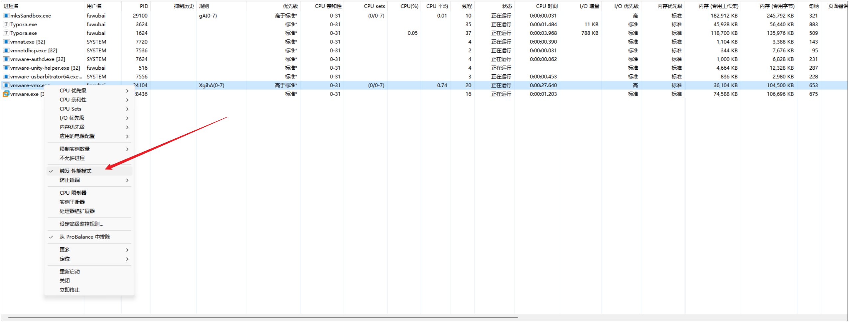The height and width of the screenshot is (322, 849).
Task: Choose 关闭 in the context menu
Action: tap(90, 281)
